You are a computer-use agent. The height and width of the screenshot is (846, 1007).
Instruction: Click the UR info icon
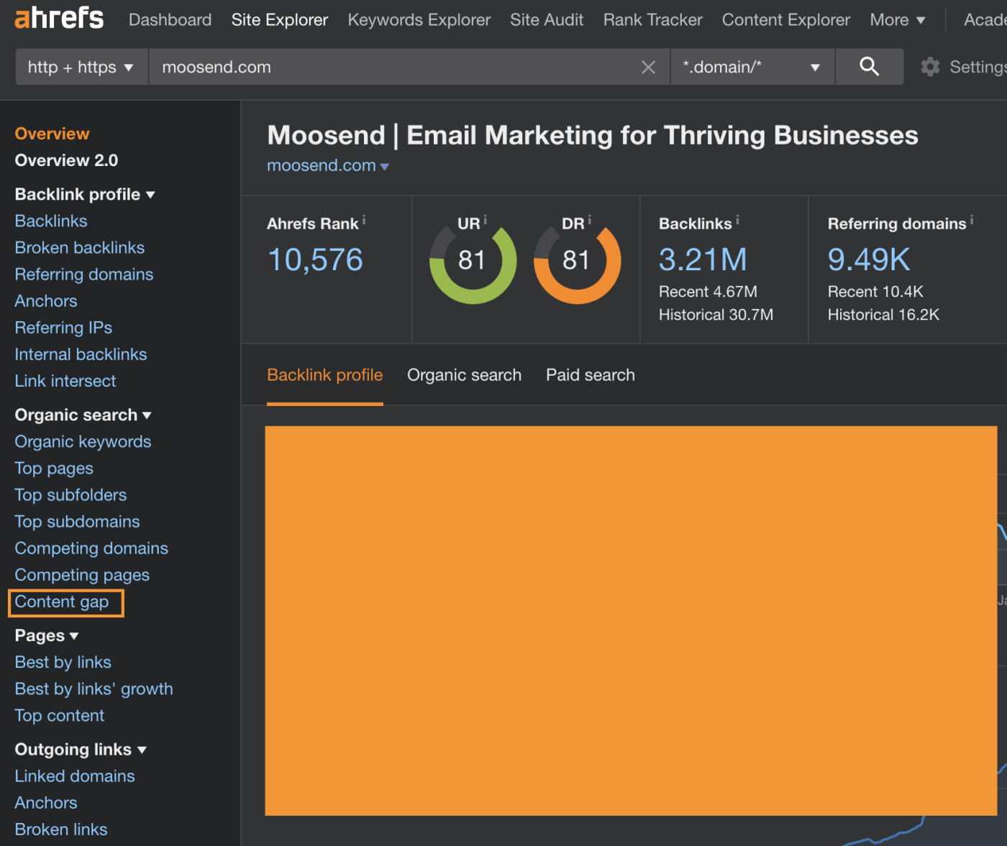pos(485,220)
